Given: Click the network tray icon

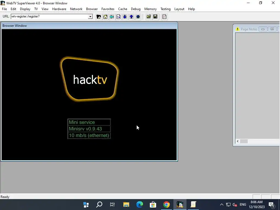Looking at the screenshot, I should (228, 205).
